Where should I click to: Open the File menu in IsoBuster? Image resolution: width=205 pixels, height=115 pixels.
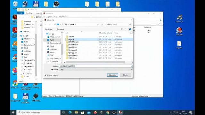point(44,17)
